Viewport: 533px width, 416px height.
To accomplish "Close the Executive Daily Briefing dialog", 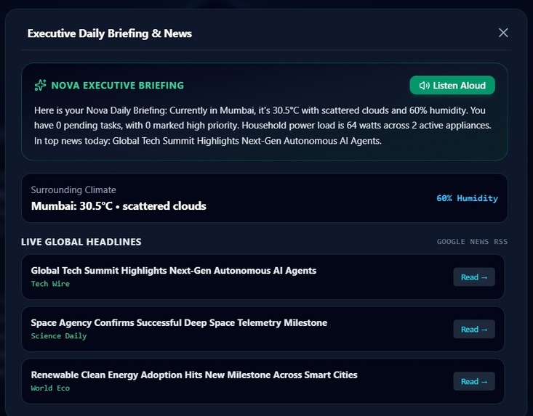I will pyautogui.click(x=503, y=33).
